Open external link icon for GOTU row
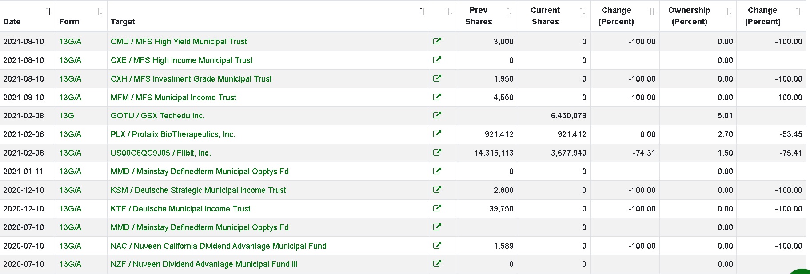Screen dimensions: 810x274 pyautogui.click(x=437, y=115)
